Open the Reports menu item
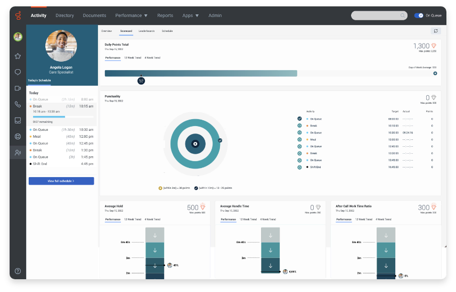Viewport: 456px width, 292px height. tap(165, 15)
